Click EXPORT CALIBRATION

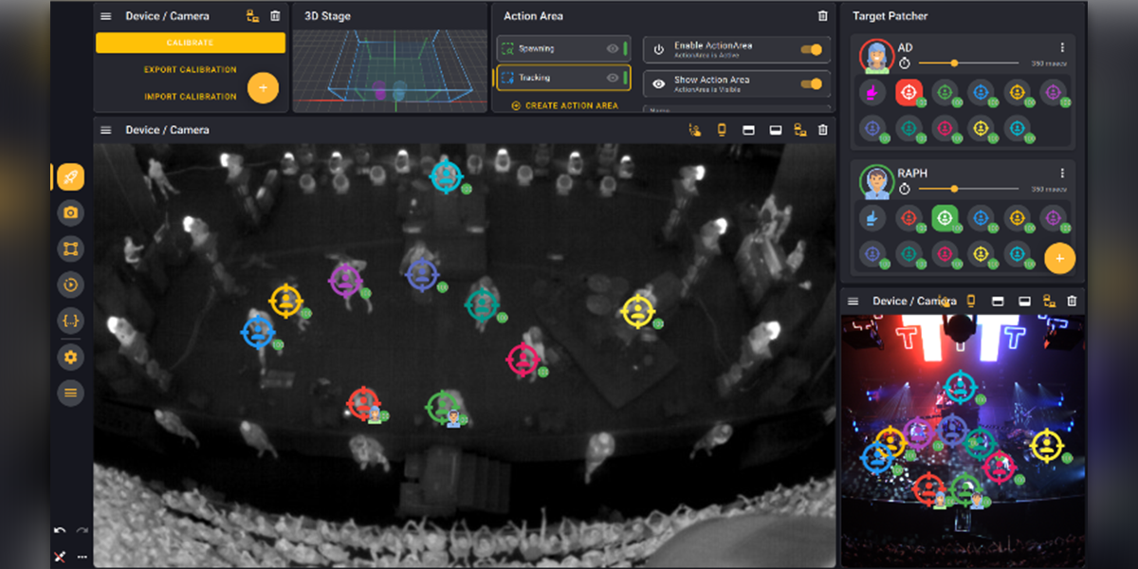click(x=190, y=70)
